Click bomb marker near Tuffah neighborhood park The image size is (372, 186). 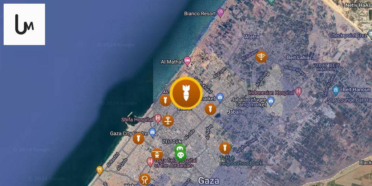[x=225, y=148]
